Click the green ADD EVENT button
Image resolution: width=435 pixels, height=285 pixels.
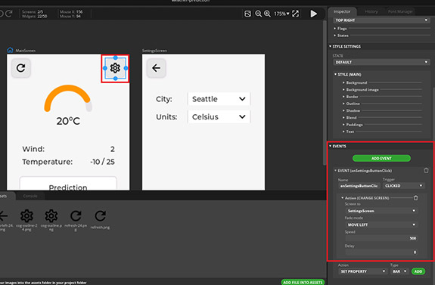[x=381, y=158]
